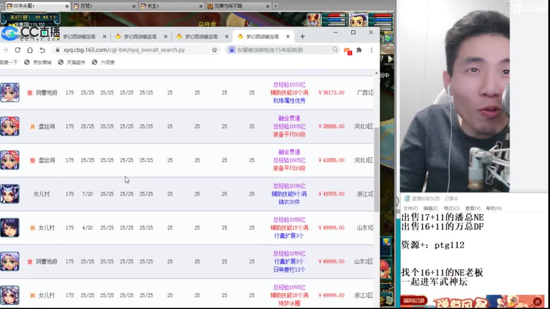The width and height of the screenshot is (550, 309).
Task: Click the profile avatar with red notification badge
Action: [347, 50]
